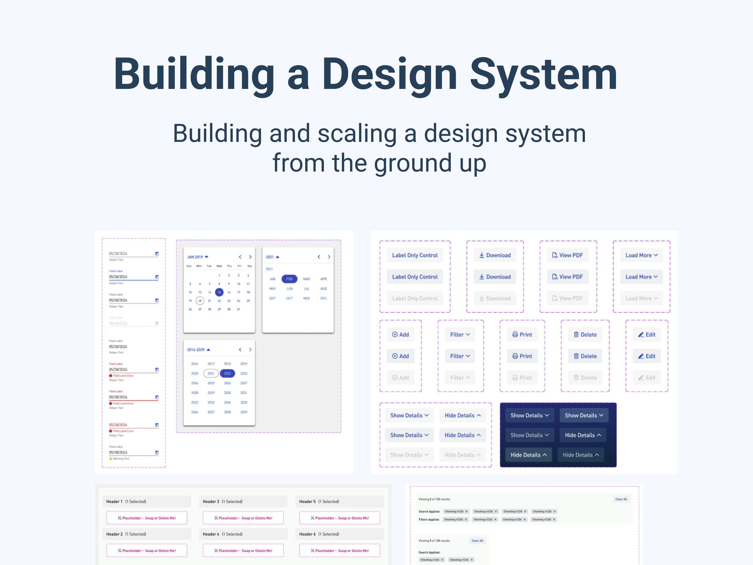The height and width of the screenshot is (565, 753).
Task: Click the Label Only Control
Action: pos(415,255)
